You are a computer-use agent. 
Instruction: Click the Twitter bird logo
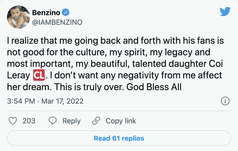(x=225, y=11)
